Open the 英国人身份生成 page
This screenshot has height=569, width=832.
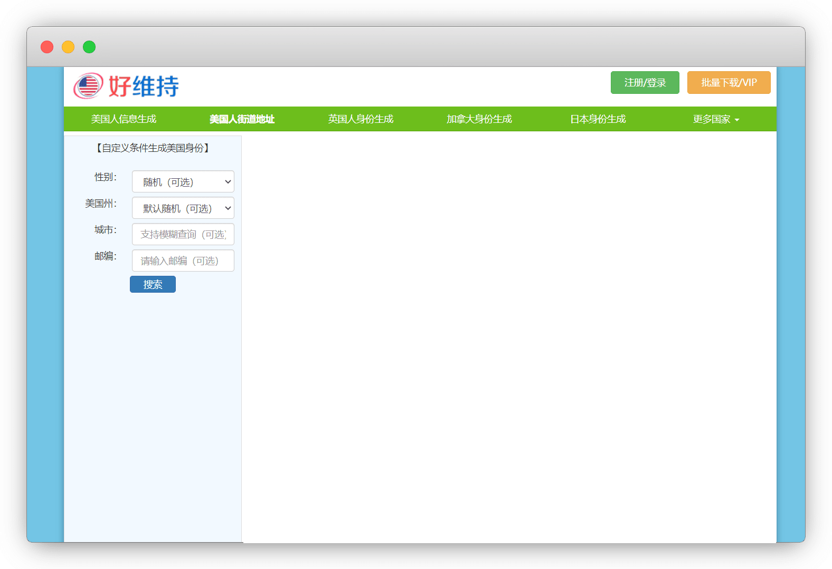coord(361,119)
